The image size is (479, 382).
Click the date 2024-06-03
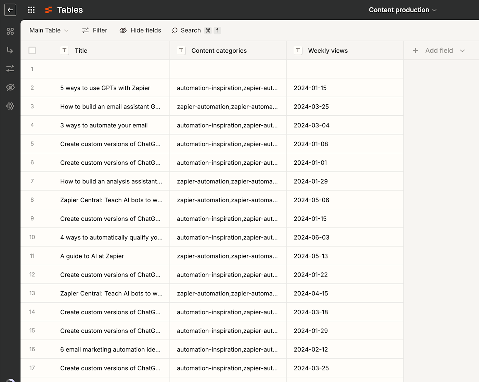point(311,237)
